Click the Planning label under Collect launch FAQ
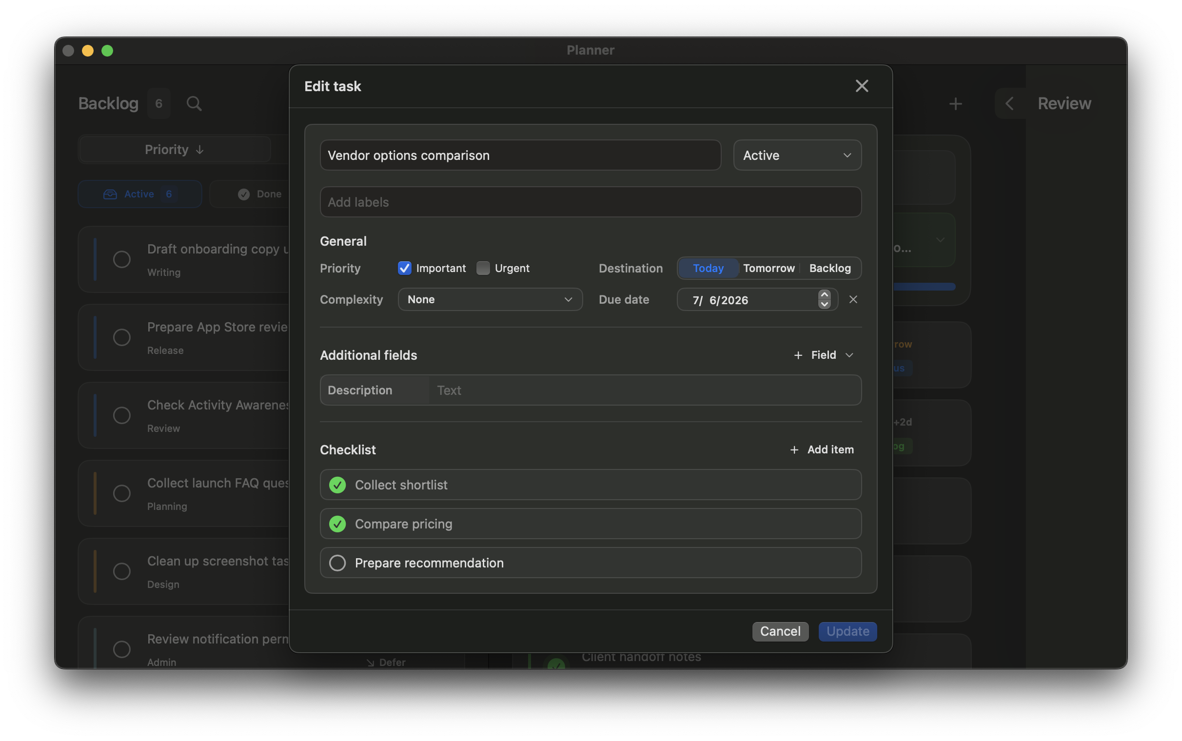Image resolution: width=1182 pixels, height=741 pixels. point(167,506)
